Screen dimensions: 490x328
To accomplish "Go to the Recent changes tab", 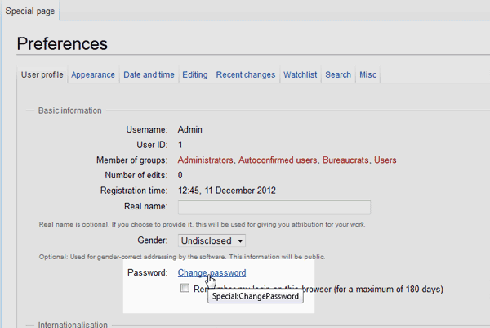I will [x=246, y=75].
